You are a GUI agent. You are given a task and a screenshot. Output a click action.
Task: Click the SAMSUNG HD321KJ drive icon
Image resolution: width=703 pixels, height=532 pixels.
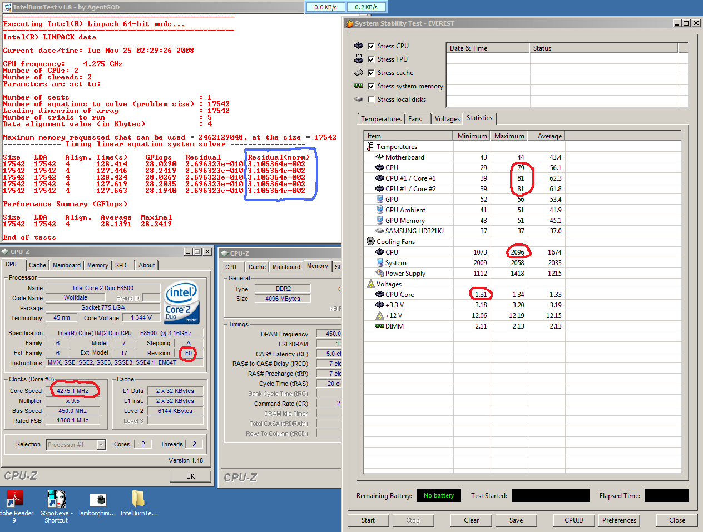380,231
